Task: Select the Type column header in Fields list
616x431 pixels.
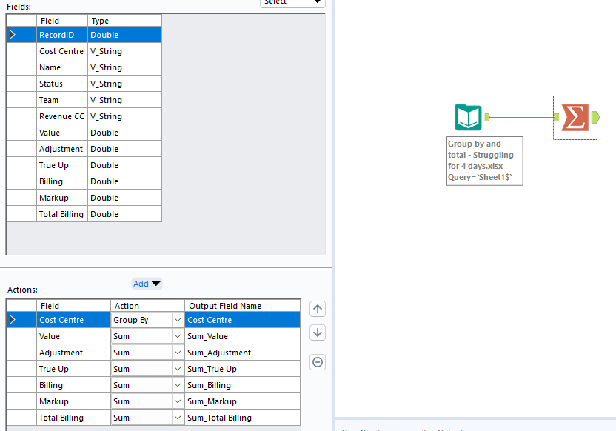Action: [101, 20]
